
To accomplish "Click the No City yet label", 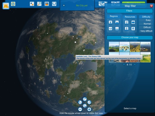I will pyautogui.click(x=82, y=5).
